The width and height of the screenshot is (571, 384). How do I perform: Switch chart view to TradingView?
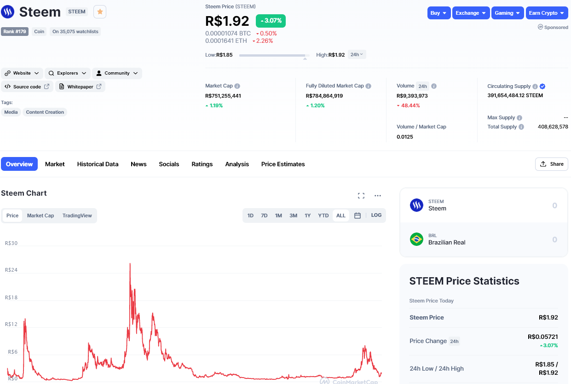click(77, 215)
